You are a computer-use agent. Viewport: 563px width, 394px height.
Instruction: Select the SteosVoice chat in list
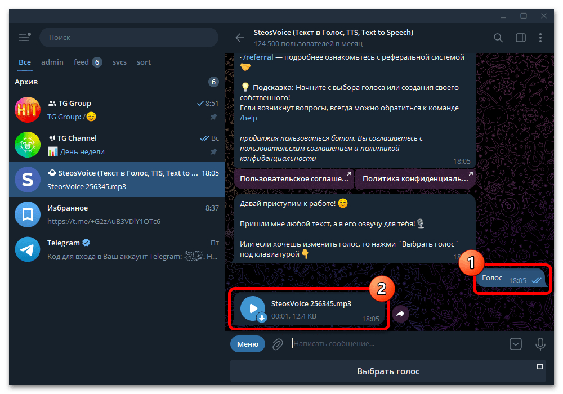coord(117,180)
